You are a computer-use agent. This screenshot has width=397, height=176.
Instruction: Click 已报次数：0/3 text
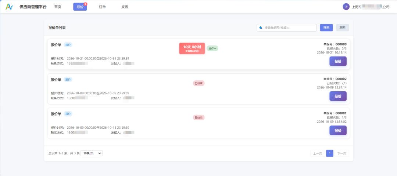click(336, 48)
